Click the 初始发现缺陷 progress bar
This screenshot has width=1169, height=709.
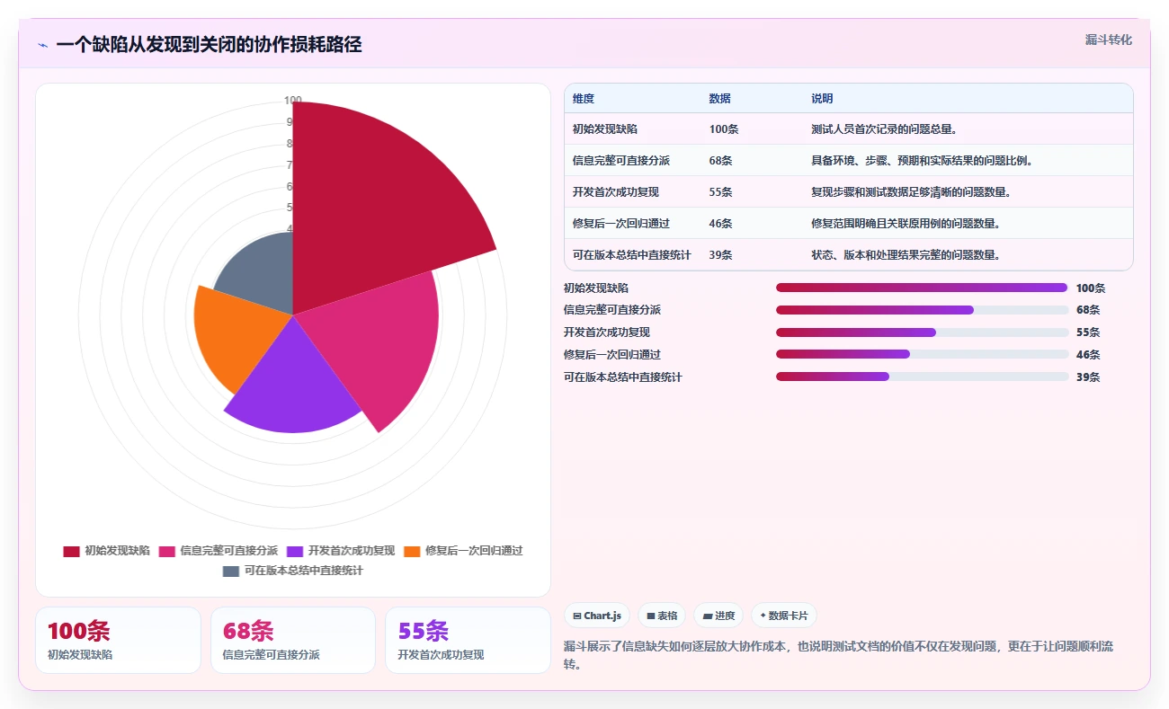922,288
